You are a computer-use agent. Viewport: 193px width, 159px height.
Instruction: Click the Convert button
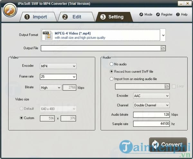point(168,145)
